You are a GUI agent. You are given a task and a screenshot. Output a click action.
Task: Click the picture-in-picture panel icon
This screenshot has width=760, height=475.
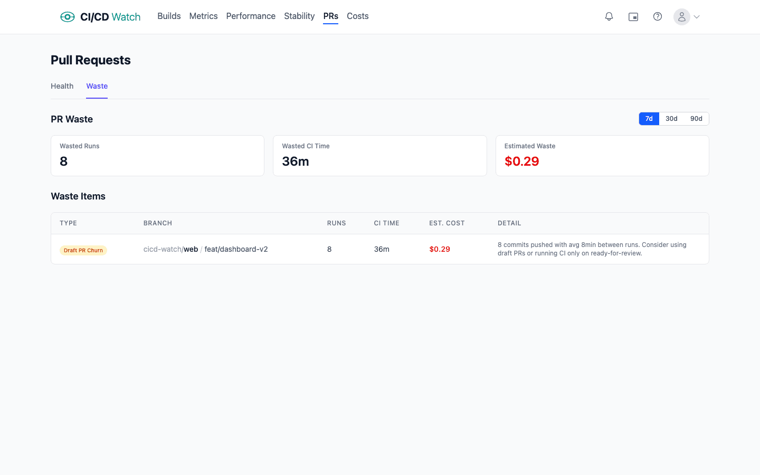point(633,17)
